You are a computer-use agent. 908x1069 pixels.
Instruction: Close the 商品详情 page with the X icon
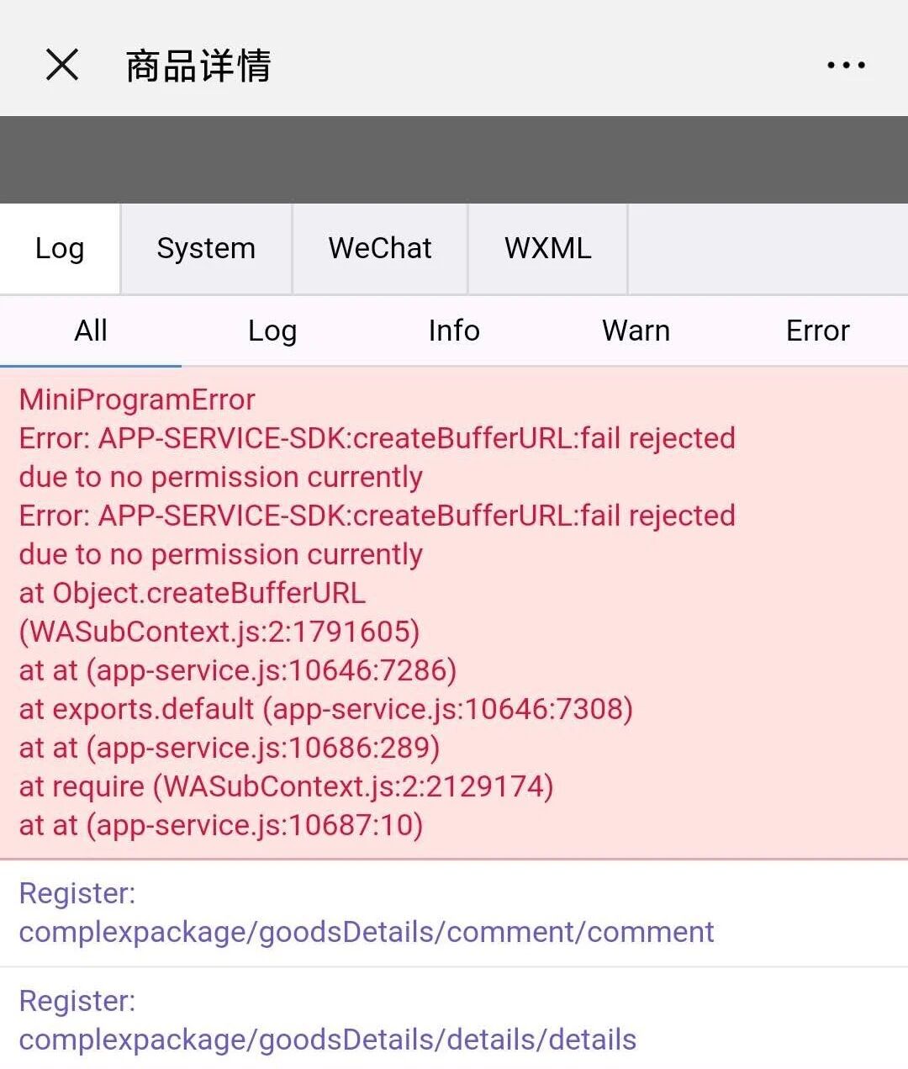click(x=61, y=65)
